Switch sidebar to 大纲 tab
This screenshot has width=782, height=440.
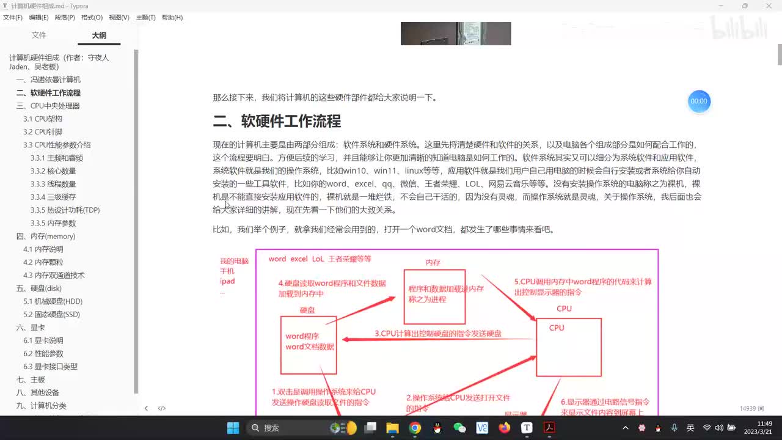point(99,35)
